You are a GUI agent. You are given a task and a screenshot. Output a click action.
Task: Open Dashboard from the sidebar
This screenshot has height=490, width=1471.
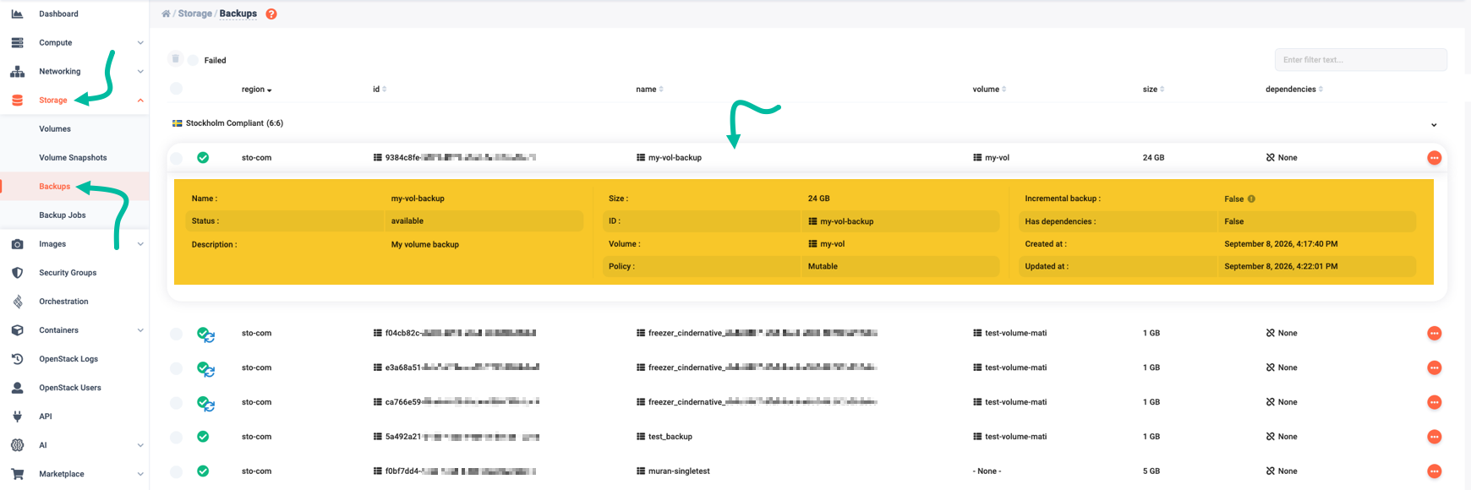[x=58, y=14]
